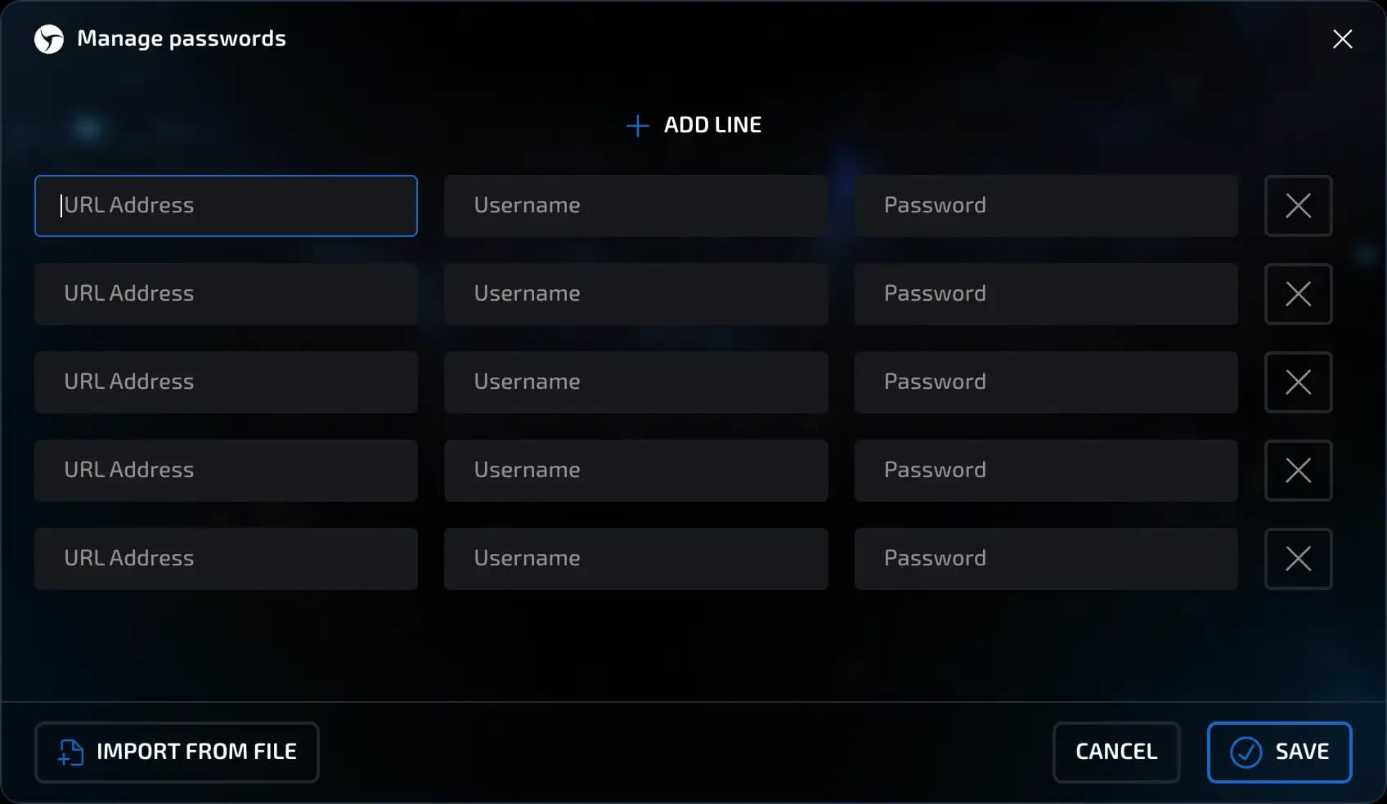Select the first Password field
This screenshot has height=804, width=1387.
[1047, 206]
